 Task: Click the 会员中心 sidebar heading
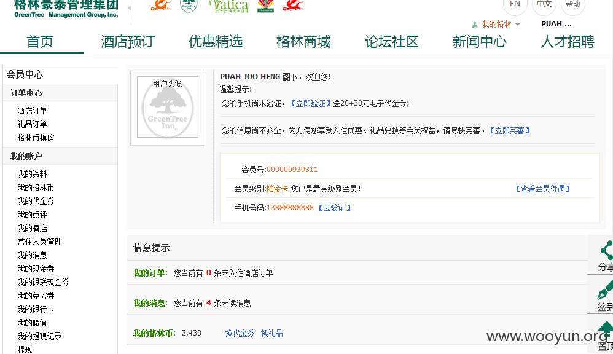click(x=25, y=74)
